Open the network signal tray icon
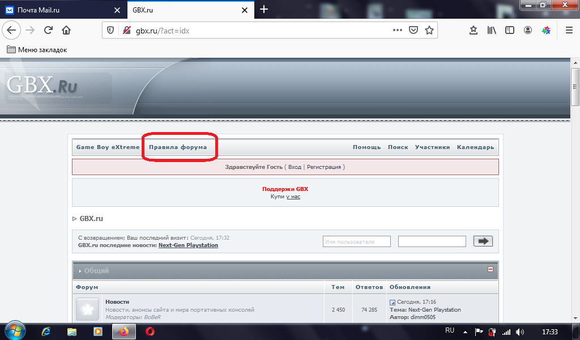The image size is (580, 340). point(506,332)
